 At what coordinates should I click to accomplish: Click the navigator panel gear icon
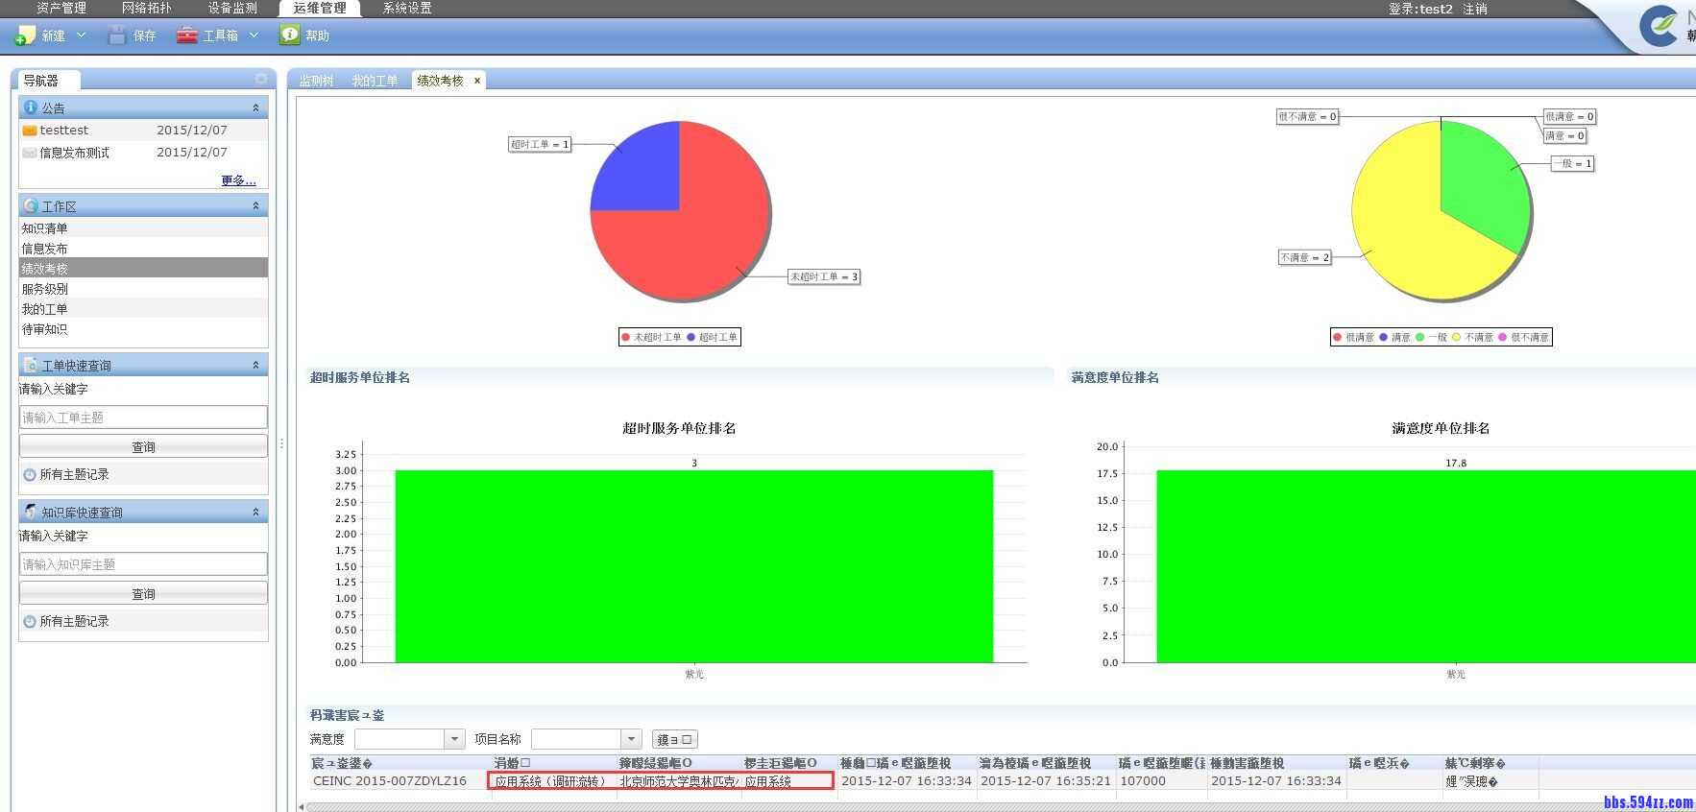point(260,80)
